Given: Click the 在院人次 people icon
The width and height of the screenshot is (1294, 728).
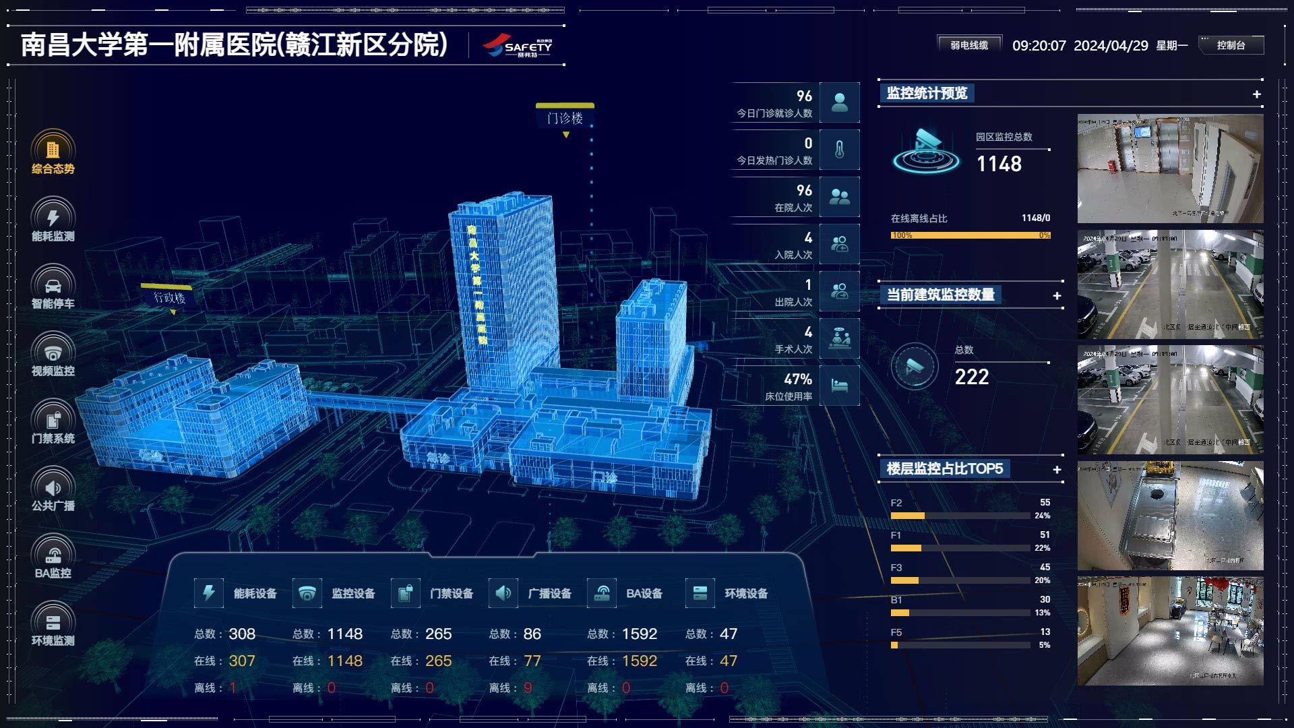Looking at the screenshot, I should (x=839, y=197).
